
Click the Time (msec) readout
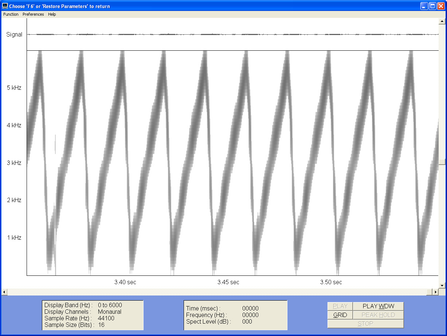(x=250, y=308)
